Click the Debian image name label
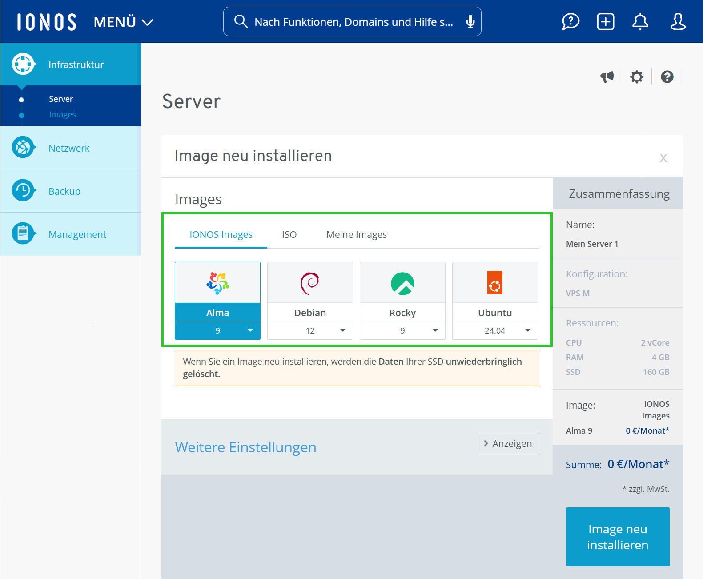Image resolution: width=703 pixels, height=579 pixels. [x=310, y=313]
